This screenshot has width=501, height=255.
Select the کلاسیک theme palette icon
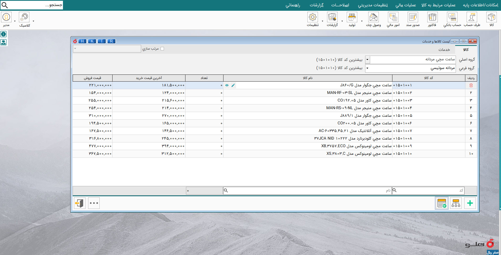coord(24,17)
